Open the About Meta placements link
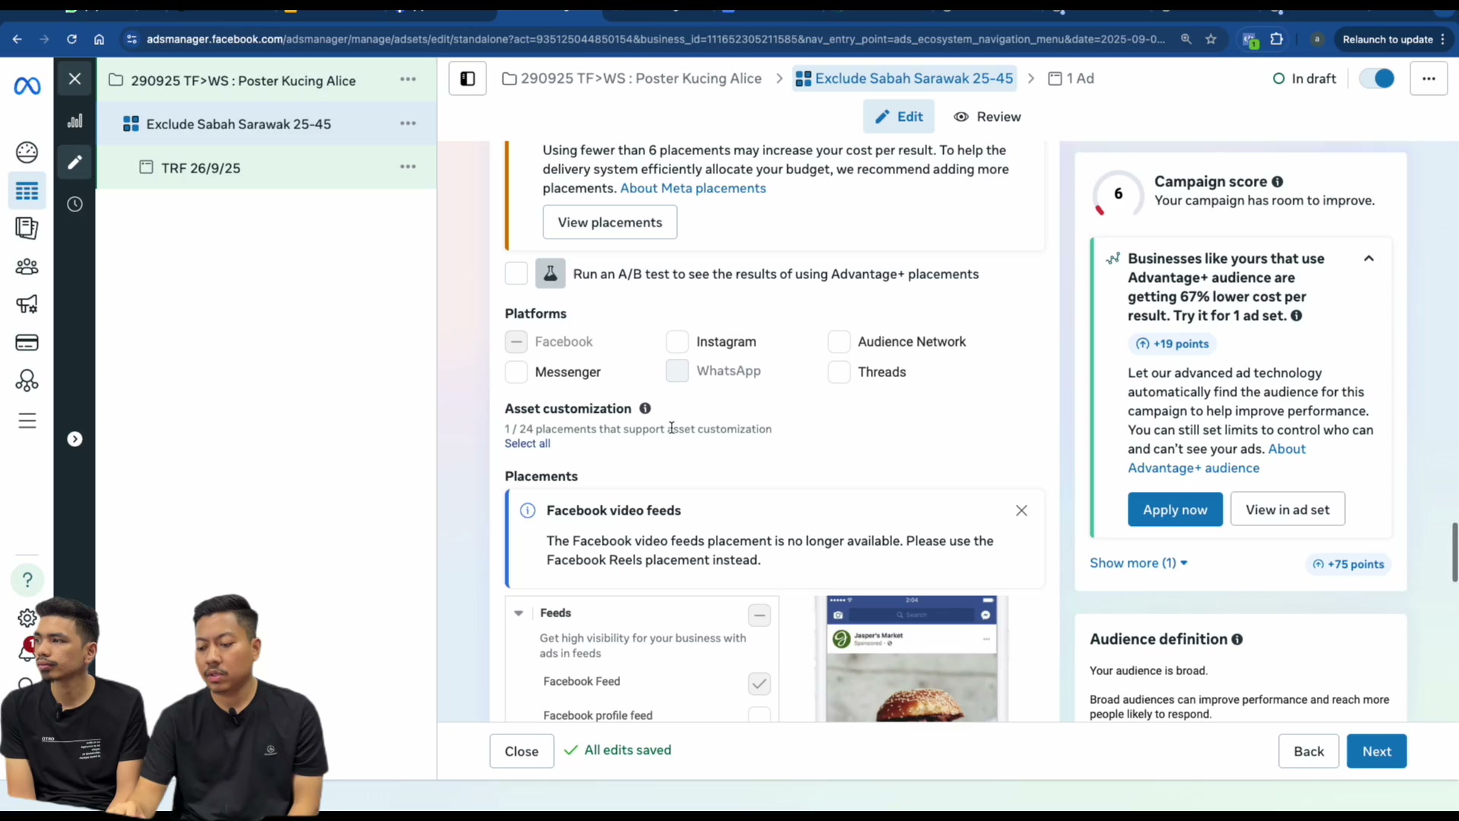 (692, 189)
